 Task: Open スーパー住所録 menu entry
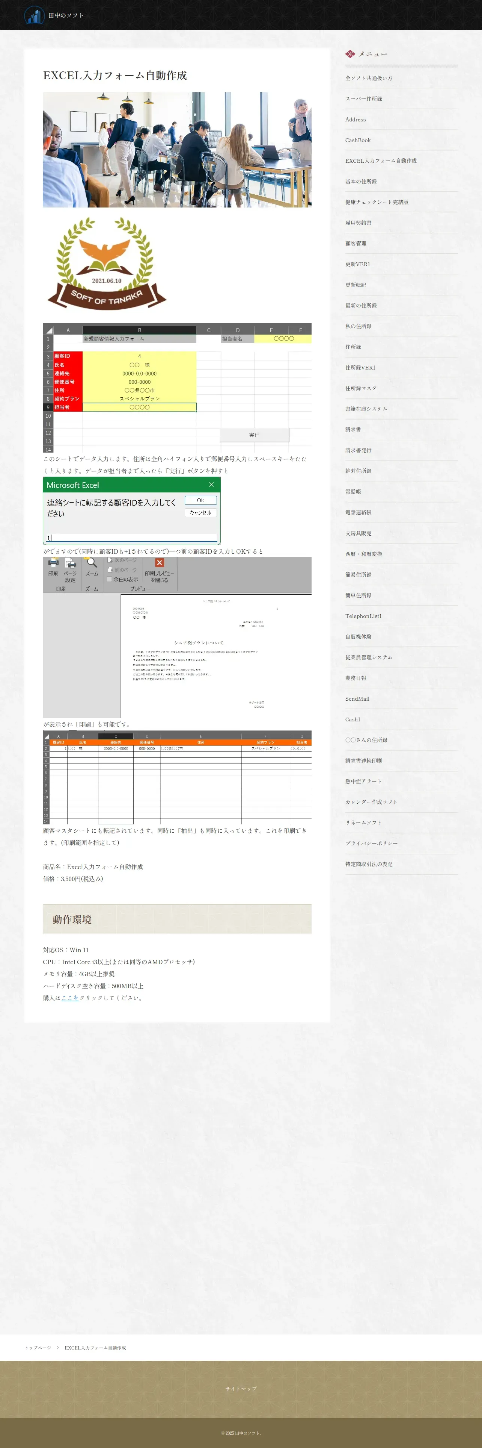[x=364, y=99]
